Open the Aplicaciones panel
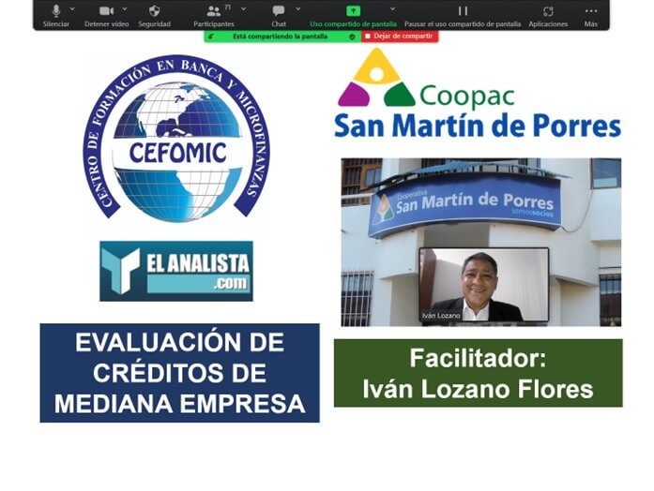This screenshot has height=491, width=654. [548, 13]
